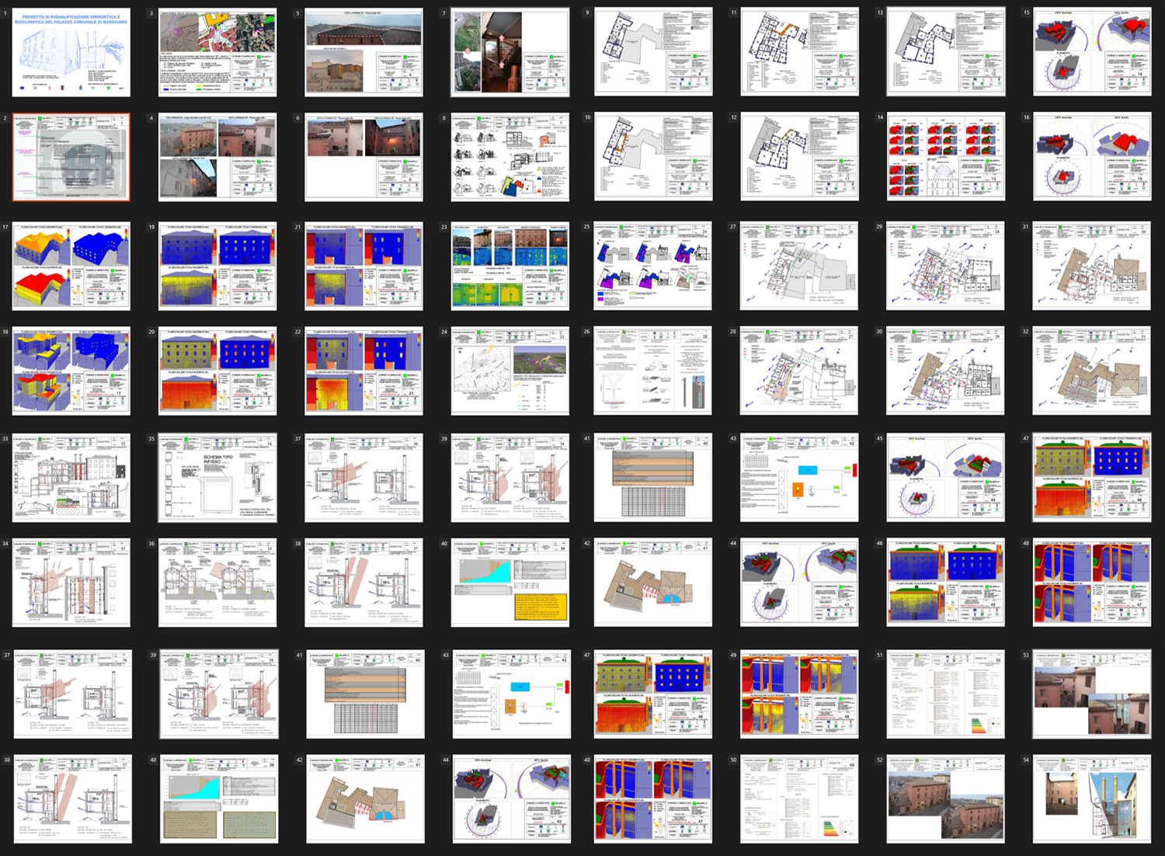Select slide 19 thumbnail
1165x856 pixels.
click(217, 266)
